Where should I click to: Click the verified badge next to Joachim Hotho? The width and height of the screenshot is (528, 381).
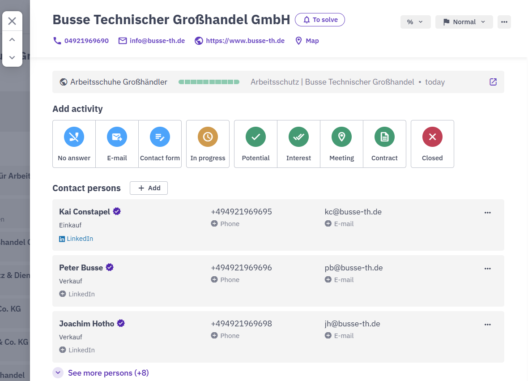coord(121,323)
